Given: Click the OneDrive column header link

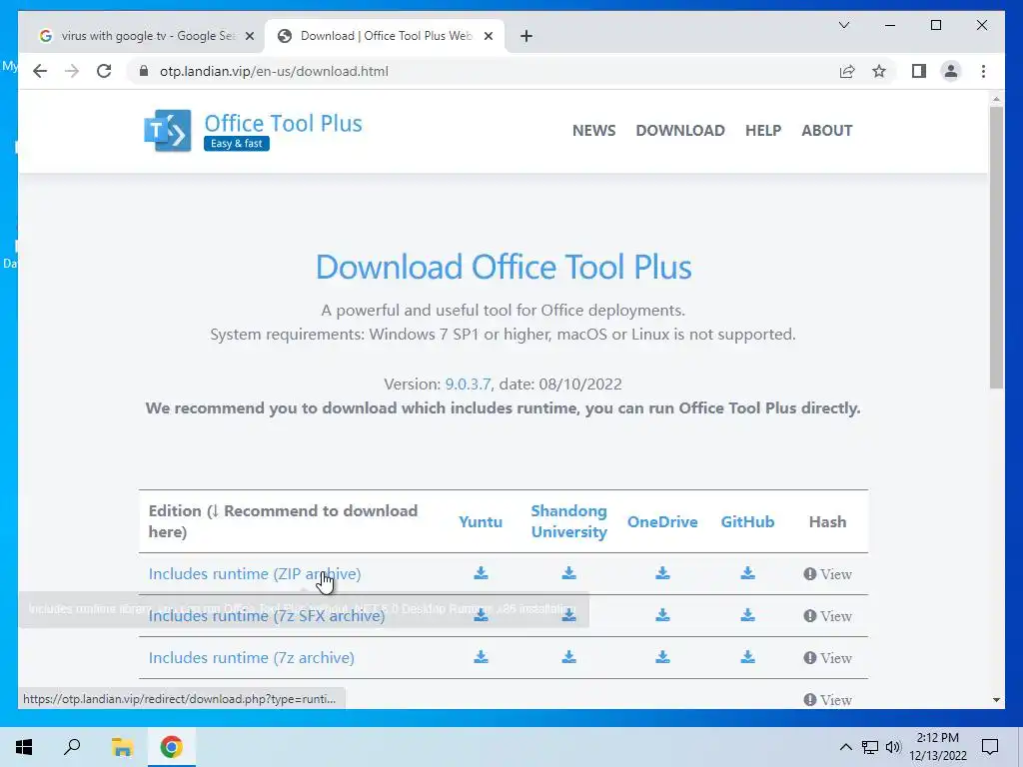Looking at the screenshot, I should (662, 521).
